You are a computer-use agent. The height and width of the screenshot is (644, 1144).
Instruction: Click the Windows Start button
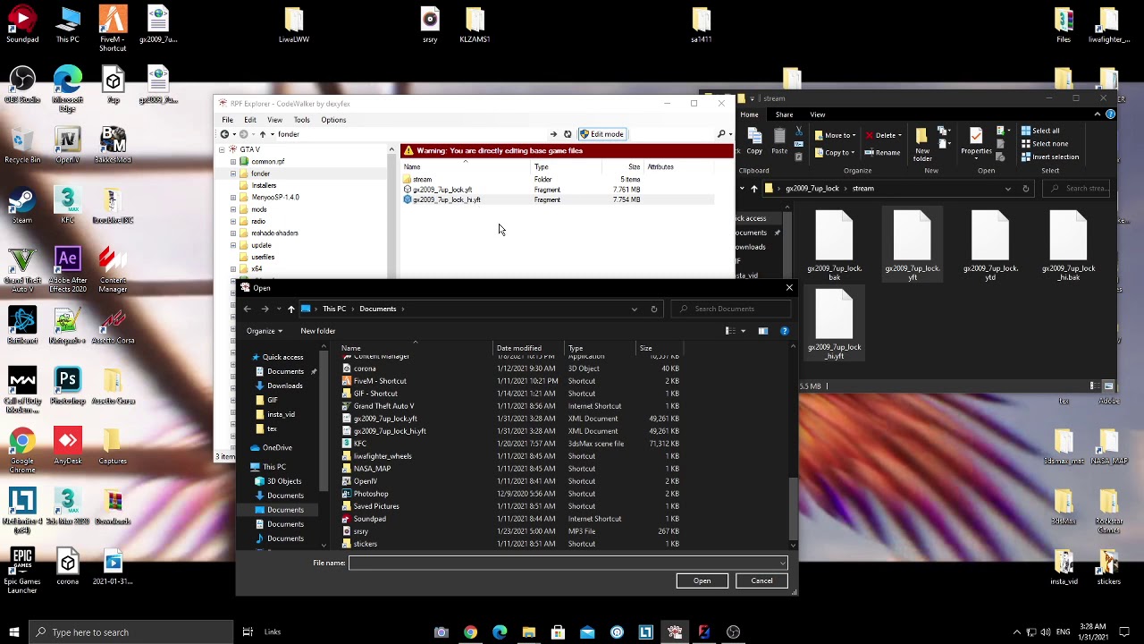tap(13, 632)
